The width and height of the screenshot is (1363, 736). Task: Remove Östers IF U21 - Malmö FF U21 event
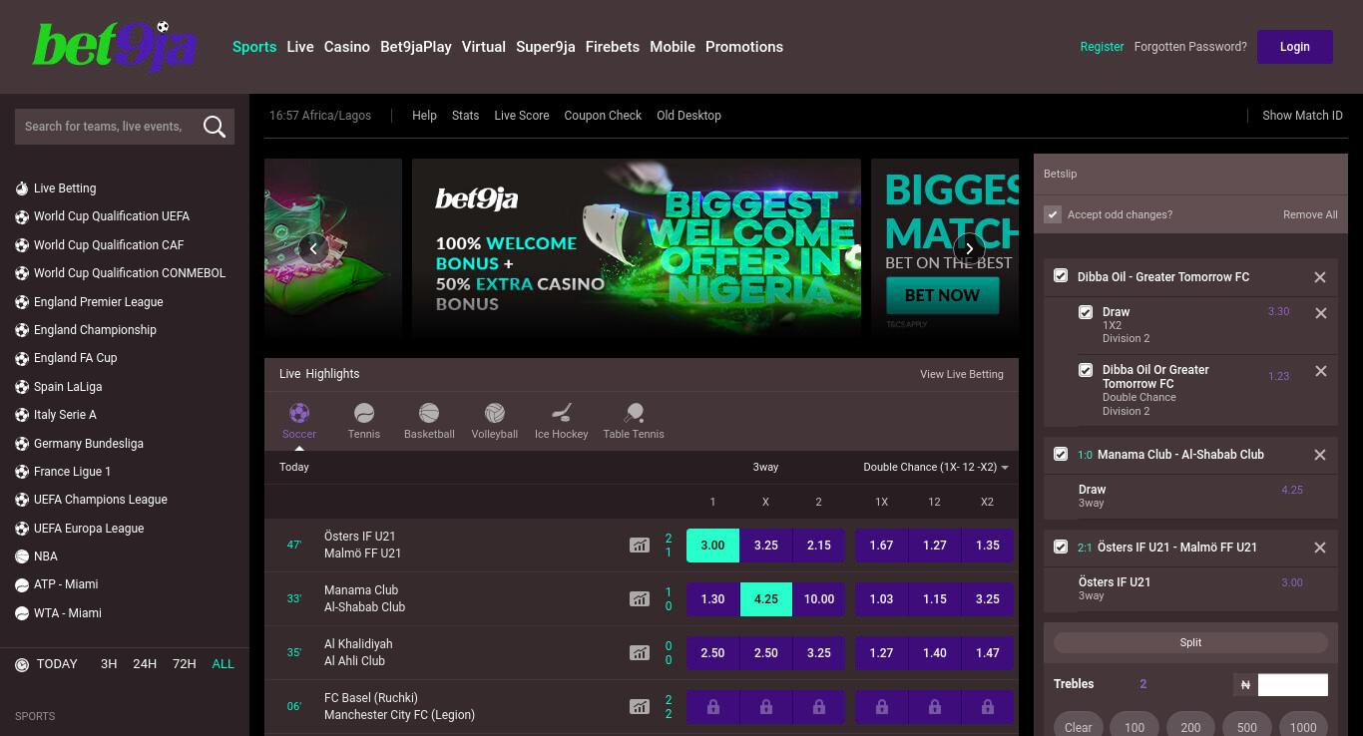click(1320, 548)
